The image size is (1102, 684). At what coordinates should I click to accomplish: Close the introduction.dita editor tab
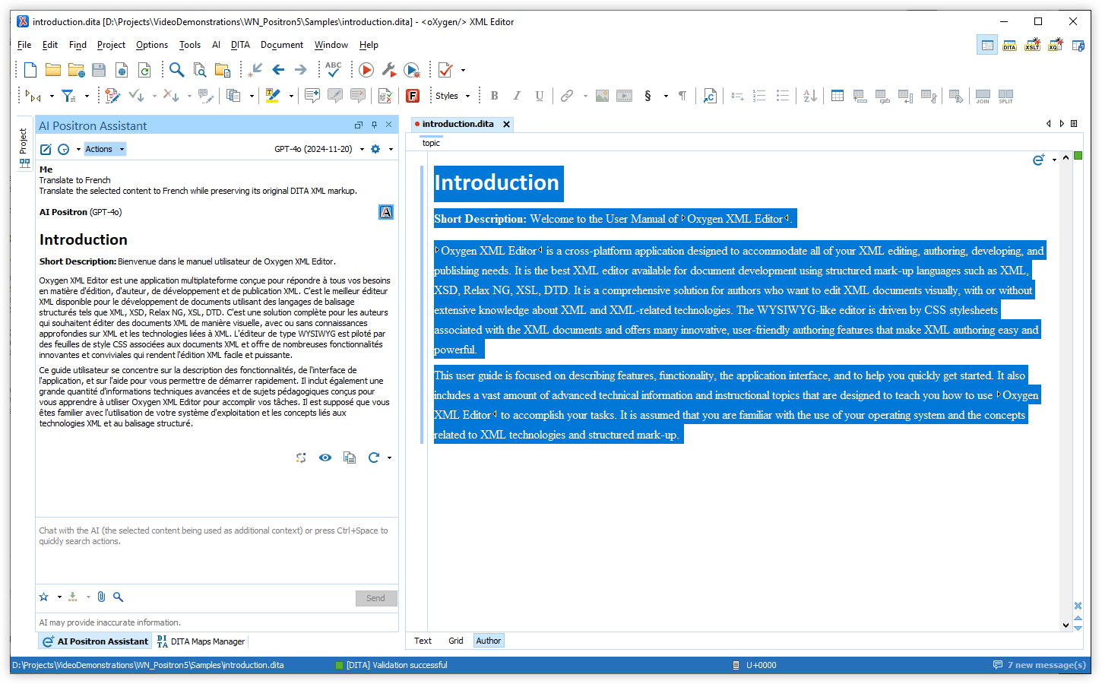(x=507, y=124)
